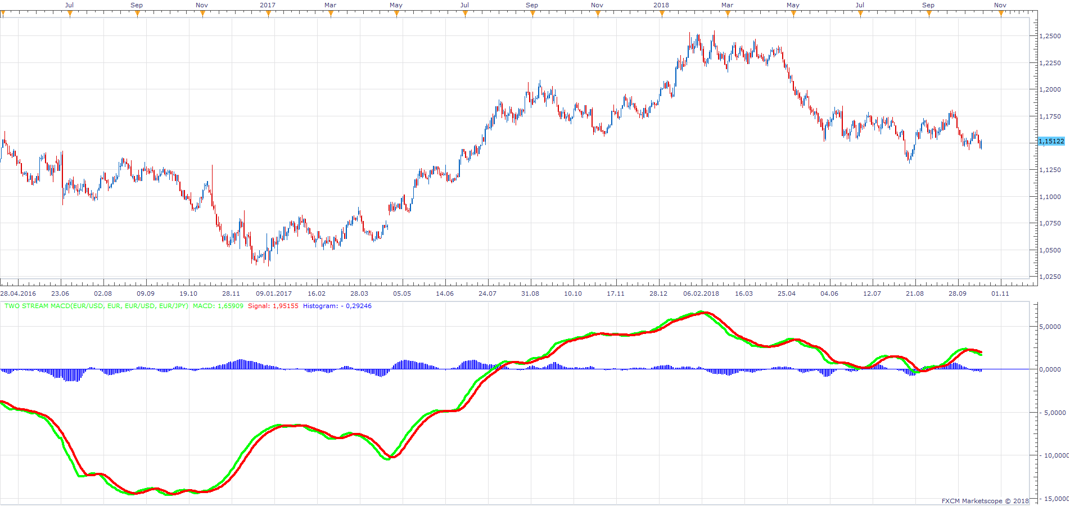
Task: Click the Histogram: - 0,29246 value label
Action: [337, 306]
